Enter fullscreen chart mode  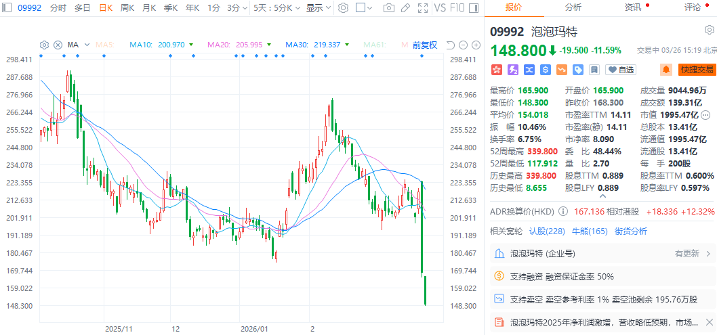coord(424,7)
